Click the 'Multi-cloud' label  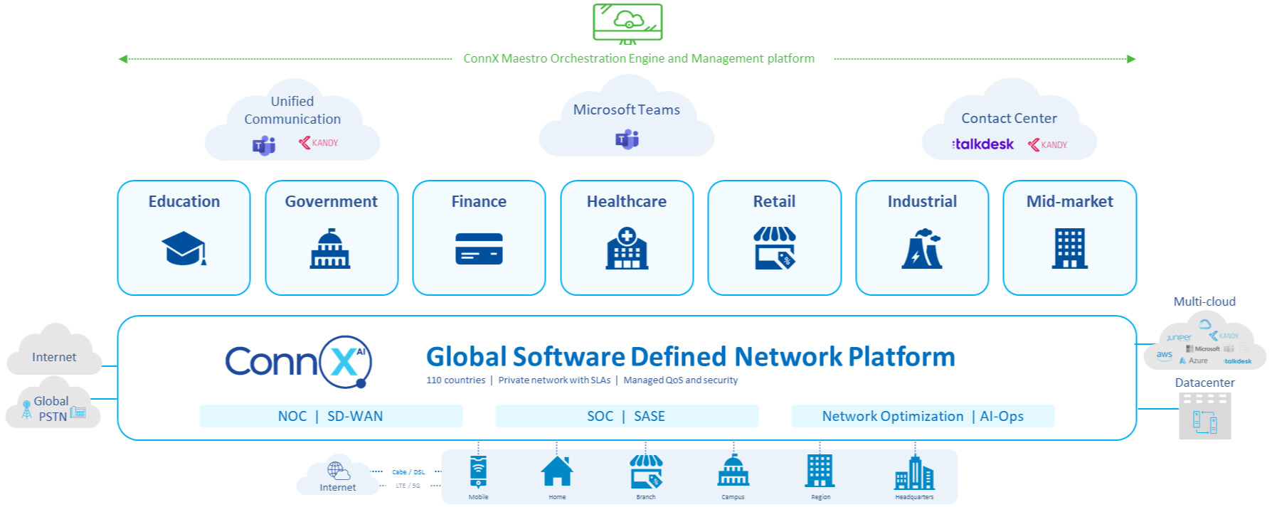[x=1204, y=301]
